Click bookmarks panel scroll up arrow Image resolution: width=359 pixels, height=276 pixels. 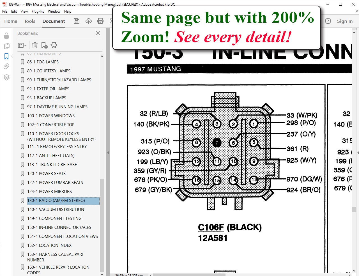(x=102, y=56)
